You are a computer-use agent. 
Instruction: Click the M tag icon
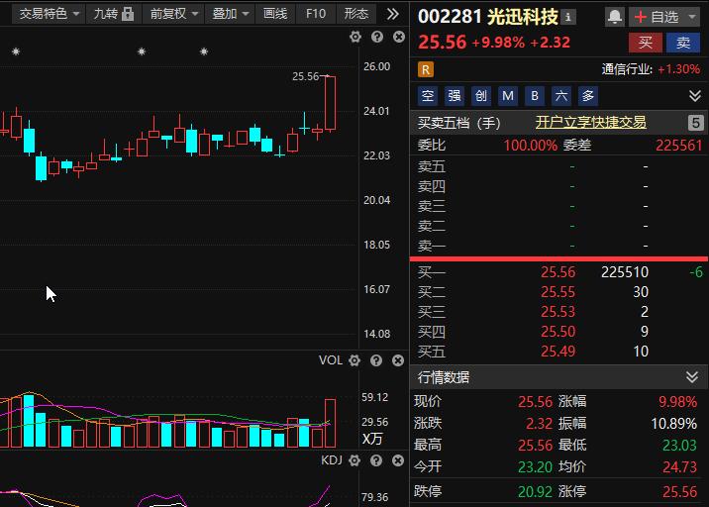[507, 95]
